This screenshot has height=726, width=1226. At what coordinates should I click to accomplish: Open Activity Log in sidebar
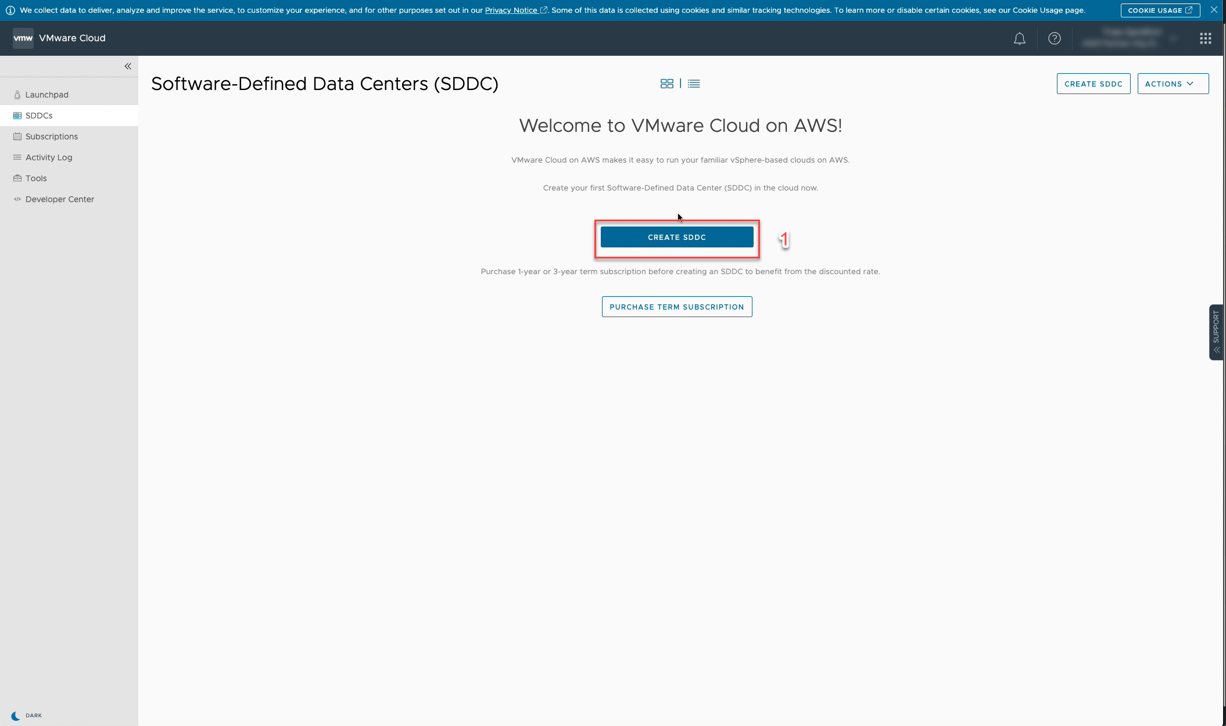pyautogui.click(x=69, y=157)
